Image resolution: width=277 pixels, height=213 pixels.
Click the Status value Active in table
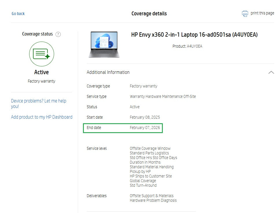click(x=135, y=107)
